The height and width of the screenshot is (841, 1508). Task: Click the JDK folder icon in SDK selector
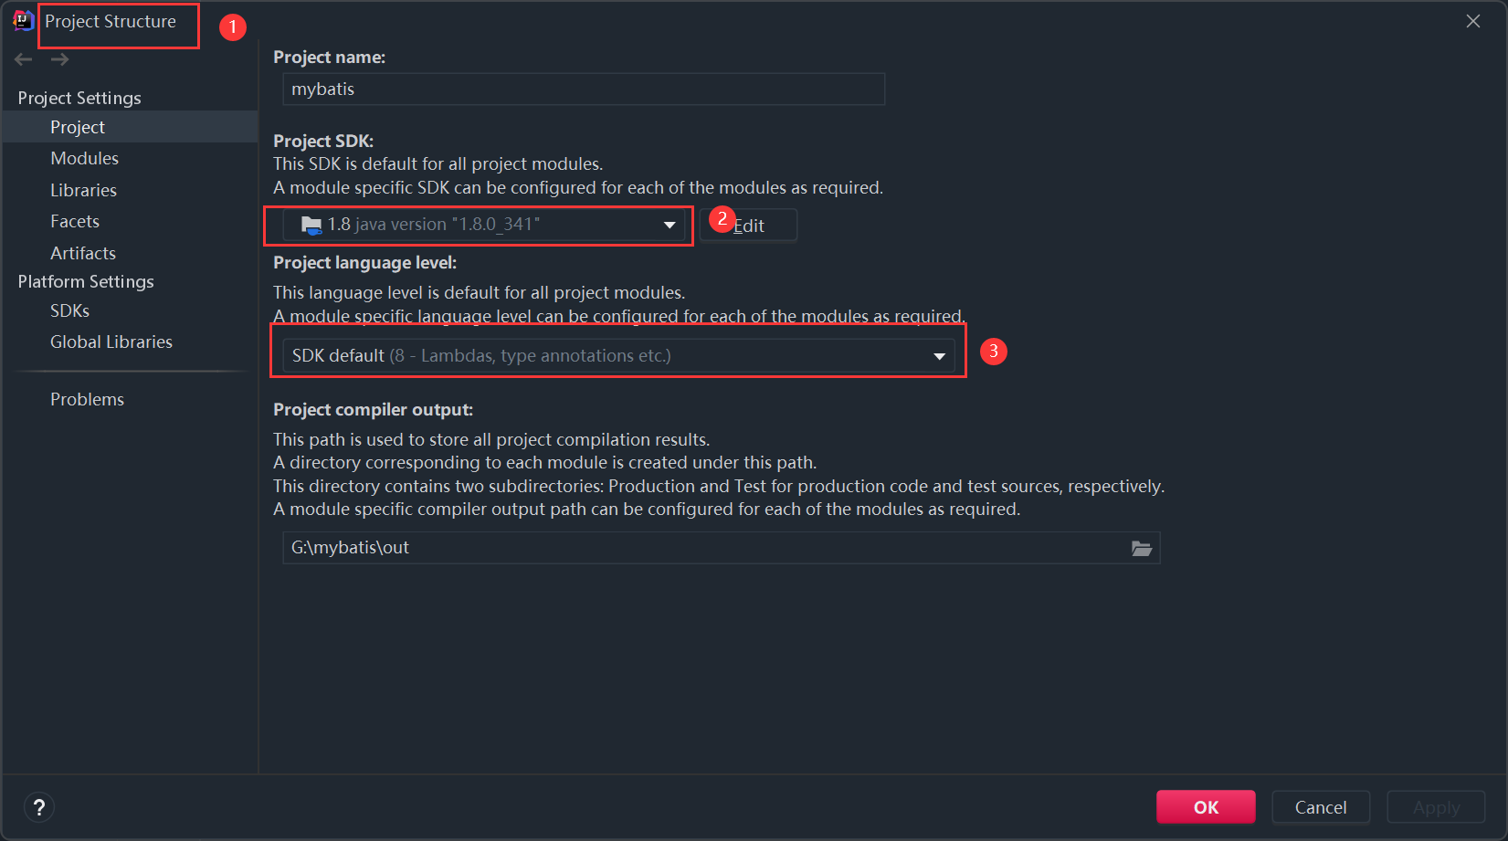311,225
